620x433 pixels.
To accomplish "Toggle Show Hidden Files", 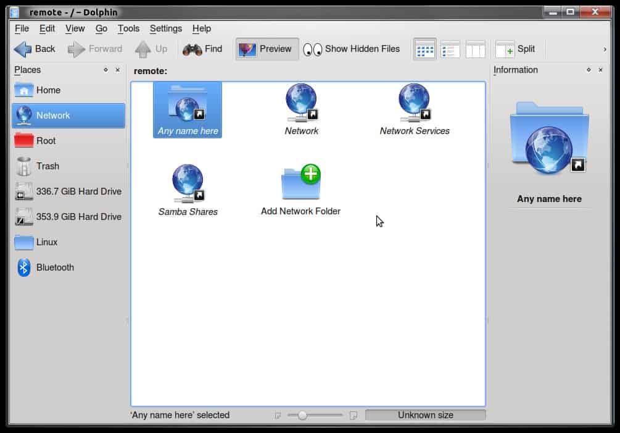I will pyautogui.click(x=352, y=49).
